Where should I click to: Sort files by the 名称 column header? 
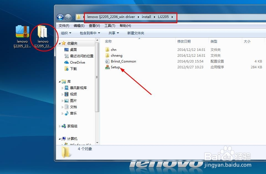(x=108, y=41)
